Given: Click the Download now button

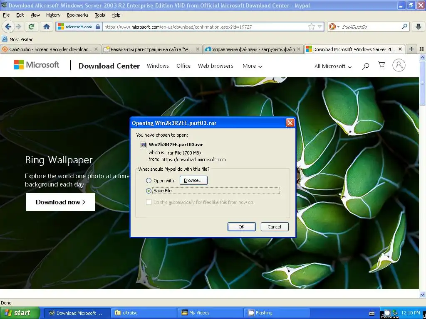Looking at the screenshot, I should pos(60,202).
